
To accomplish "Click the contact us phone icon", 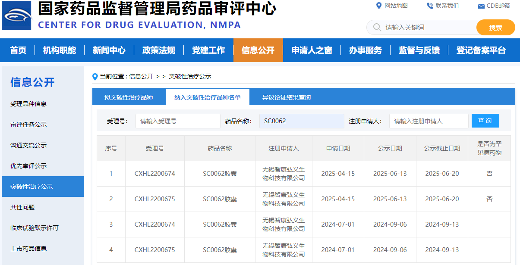I will tap(430, 6).
